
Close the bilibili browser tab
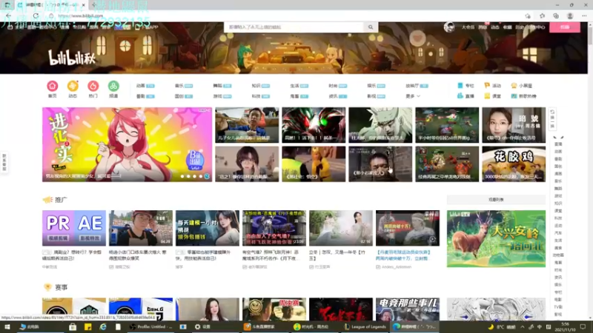pos(84,5)
